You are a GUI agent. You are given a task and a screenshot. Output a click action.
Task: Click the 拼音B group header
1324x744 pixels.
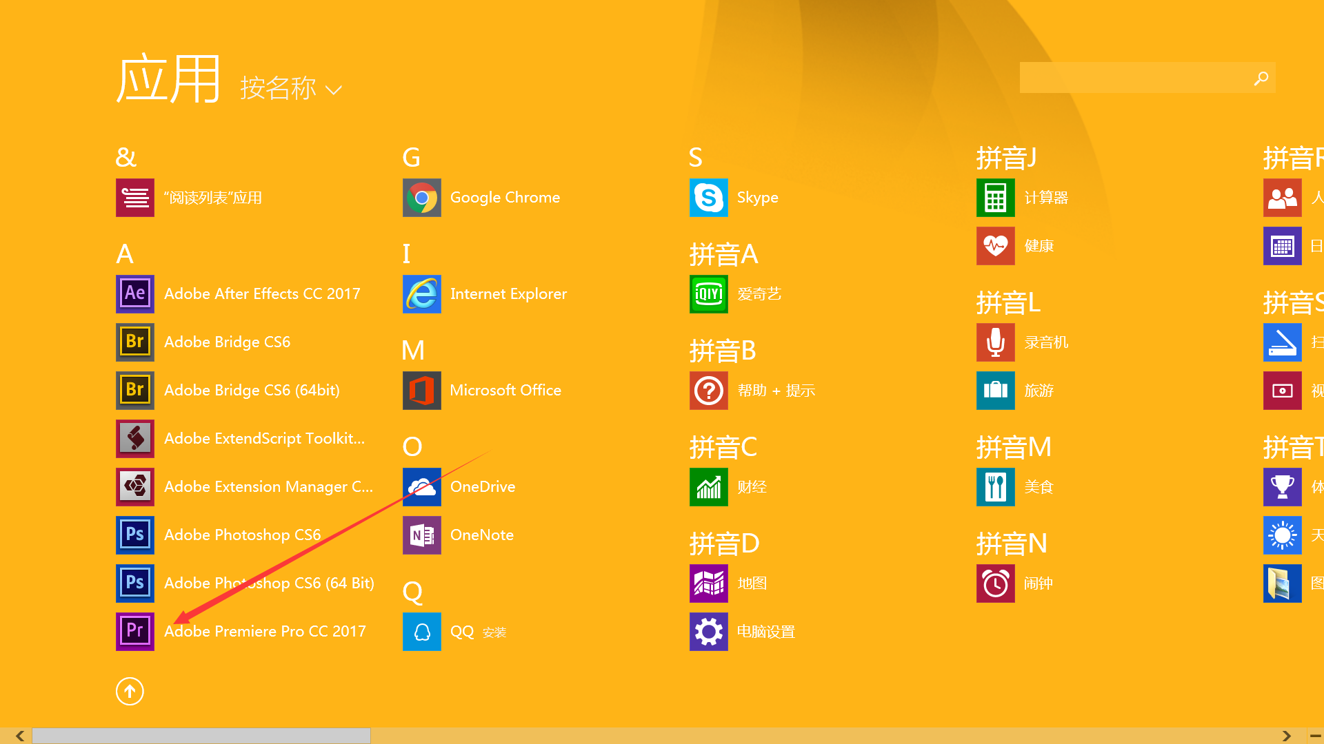click(723, 351)
